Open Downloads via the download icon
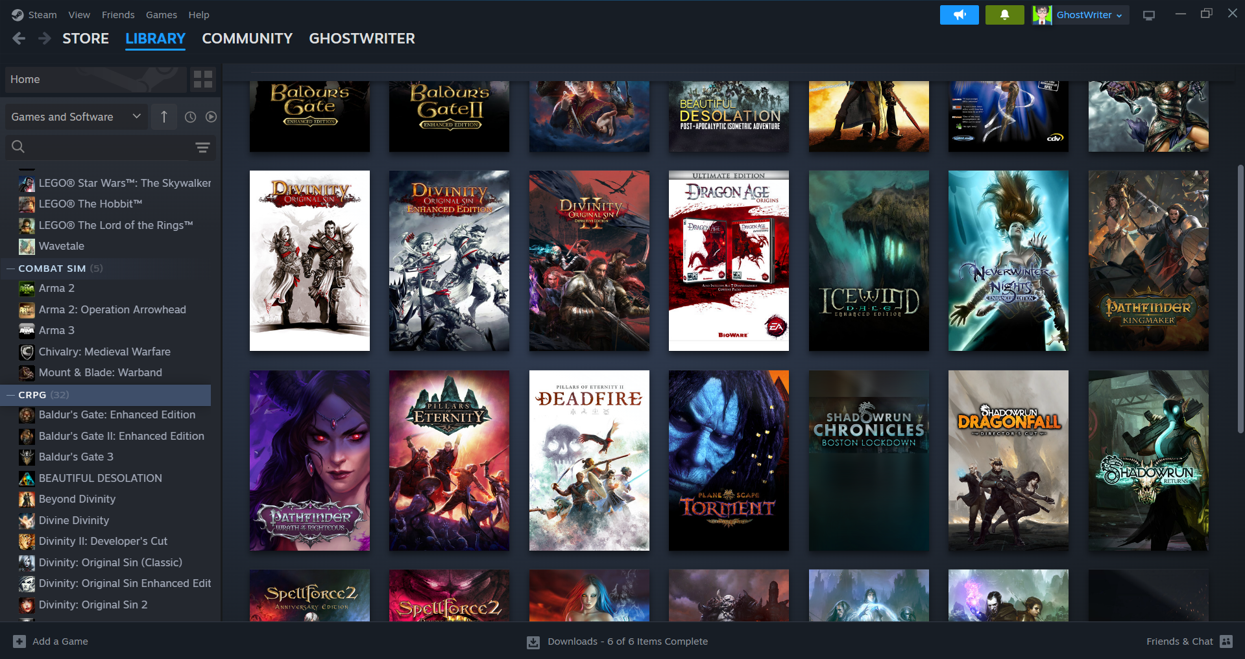1245x659 pixels. (533, 641)
